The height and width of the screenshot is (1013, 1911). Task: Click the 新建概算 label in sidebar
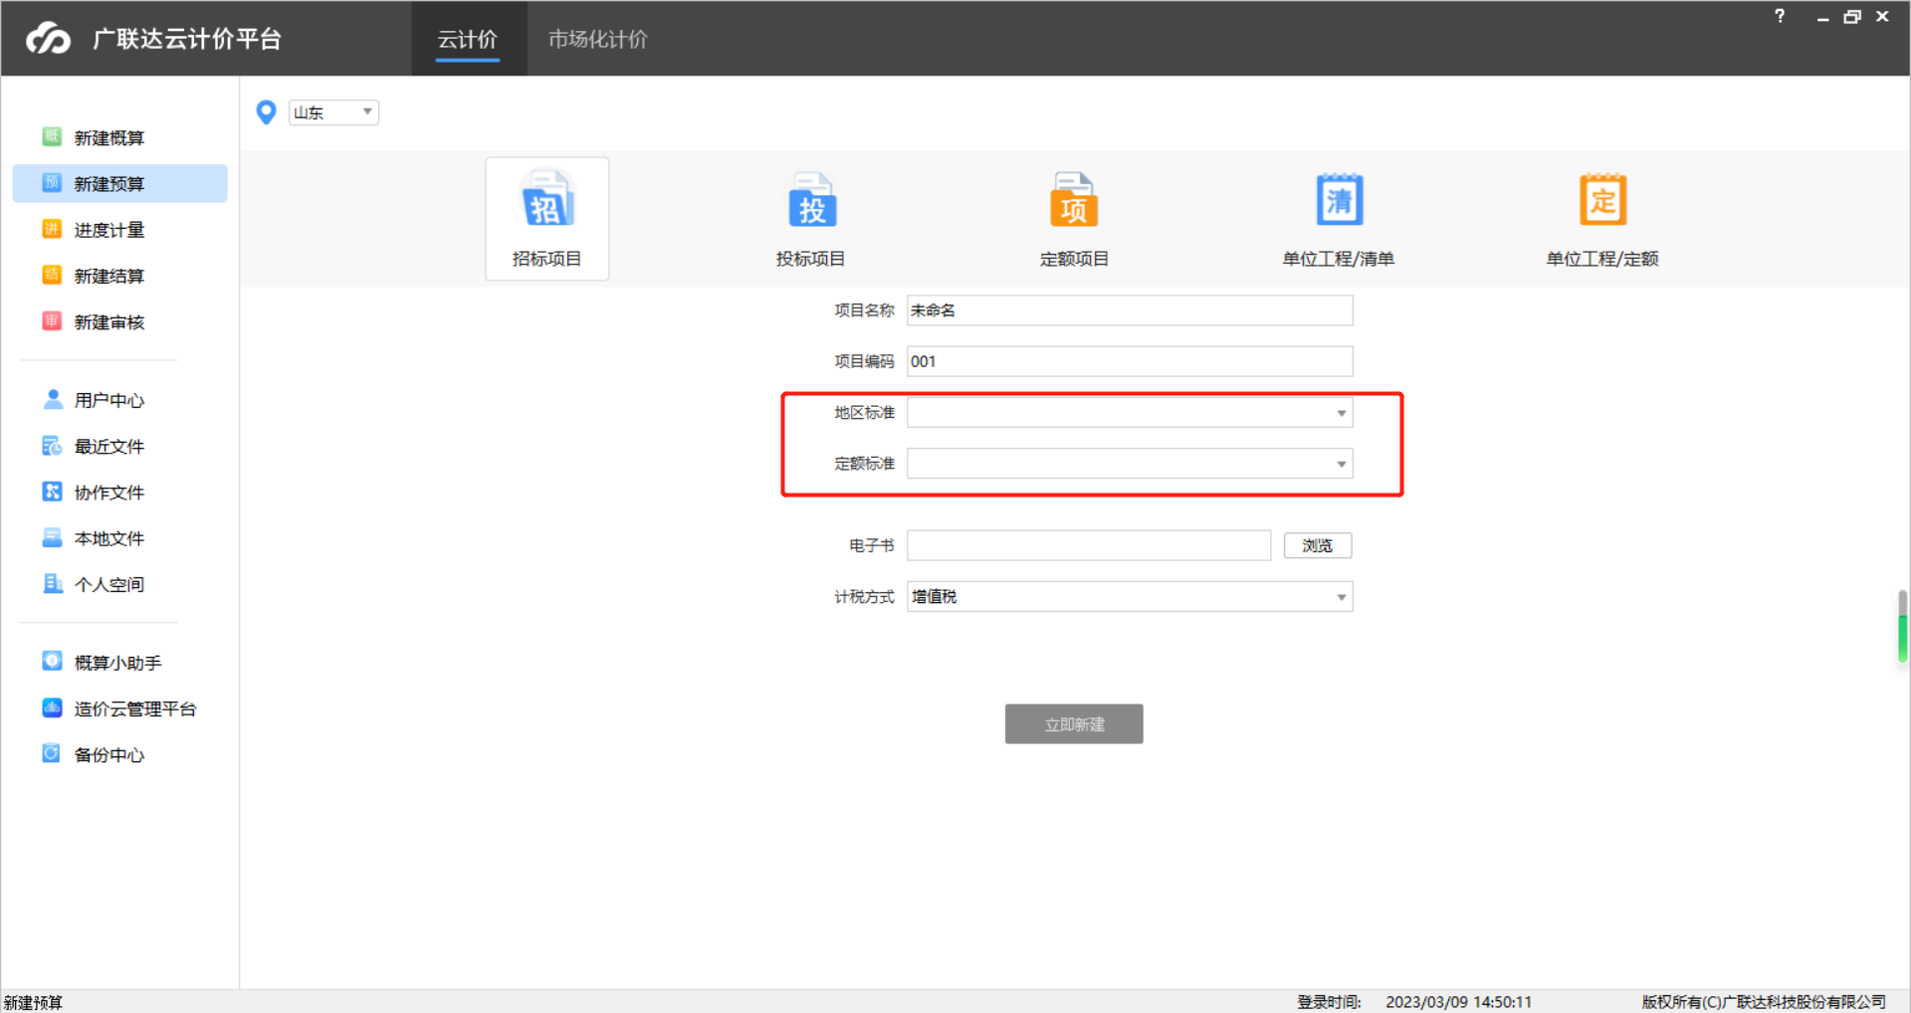point(109,137)
